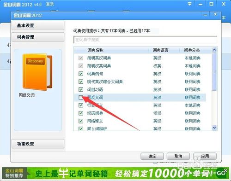The height and width of the screenshot is (181, 231).
Task: Click 汉英 language cell
Action: 157,66
